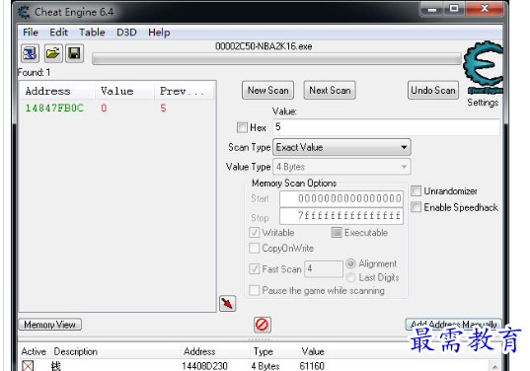Open the Value Type dropdown
The image size is (530, 371).
click(x=341, y=167)
